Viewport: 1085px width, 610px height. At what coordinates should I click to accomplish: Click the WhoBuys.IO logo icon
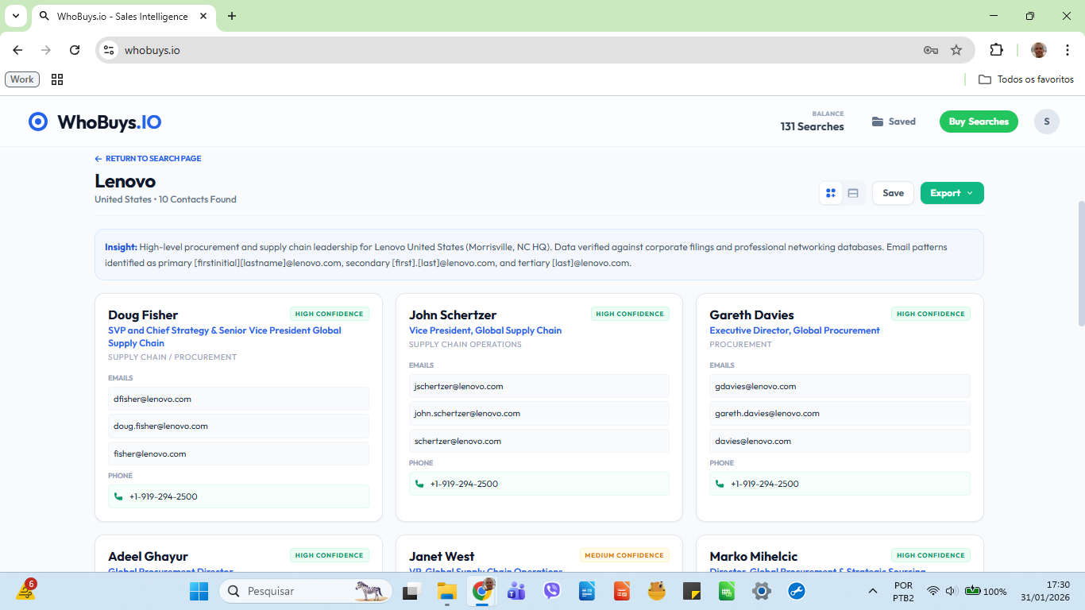37,121
